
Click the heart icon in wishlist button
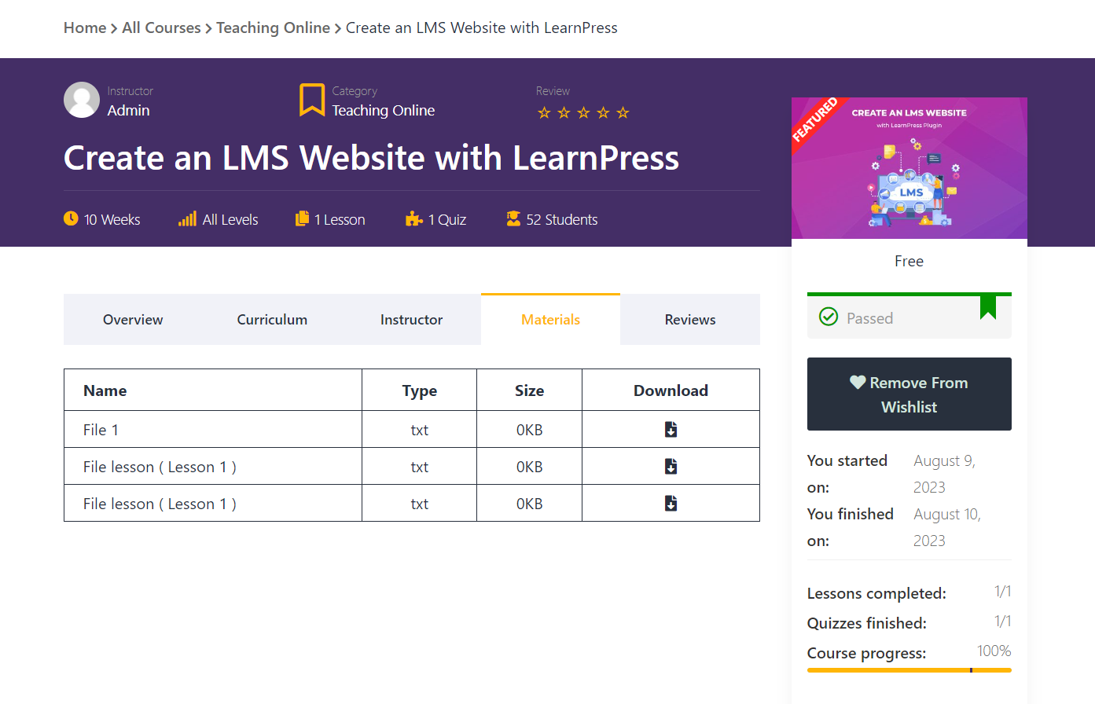coord(858,382)
